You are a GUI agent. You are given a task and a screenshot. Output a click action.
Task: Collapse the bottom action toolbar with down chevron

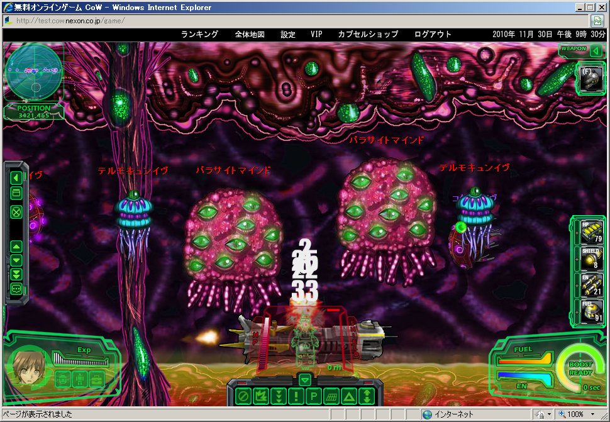pyautogui.click(x=305, y=379)
